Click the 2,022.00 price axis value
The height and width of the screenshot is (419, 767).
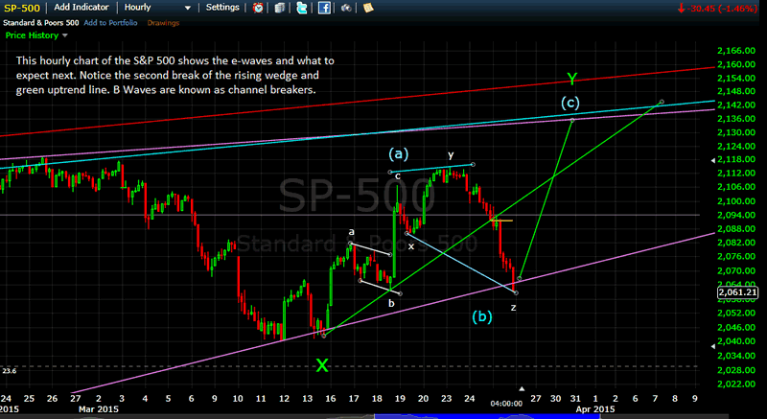(x=735, y=384)
